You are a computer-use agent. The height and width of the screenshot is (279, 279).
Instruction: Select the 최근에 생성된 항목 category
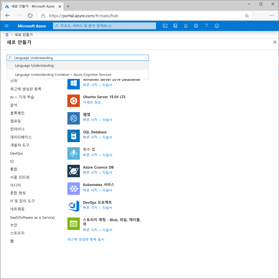click(25, 89)
